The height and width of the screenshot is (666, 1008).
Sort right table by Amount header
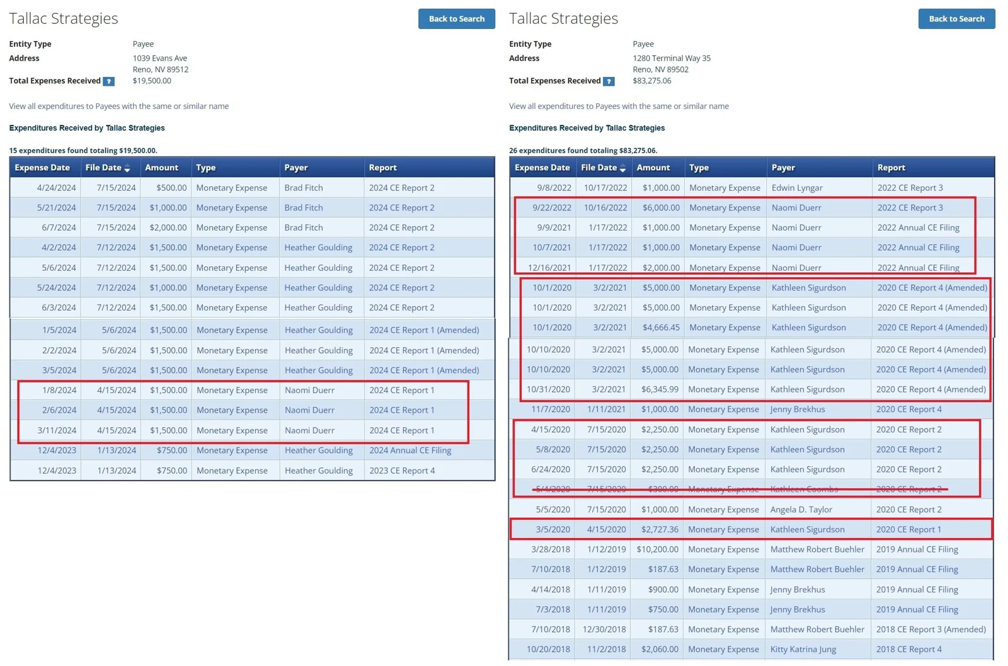(x=653, y=168)
